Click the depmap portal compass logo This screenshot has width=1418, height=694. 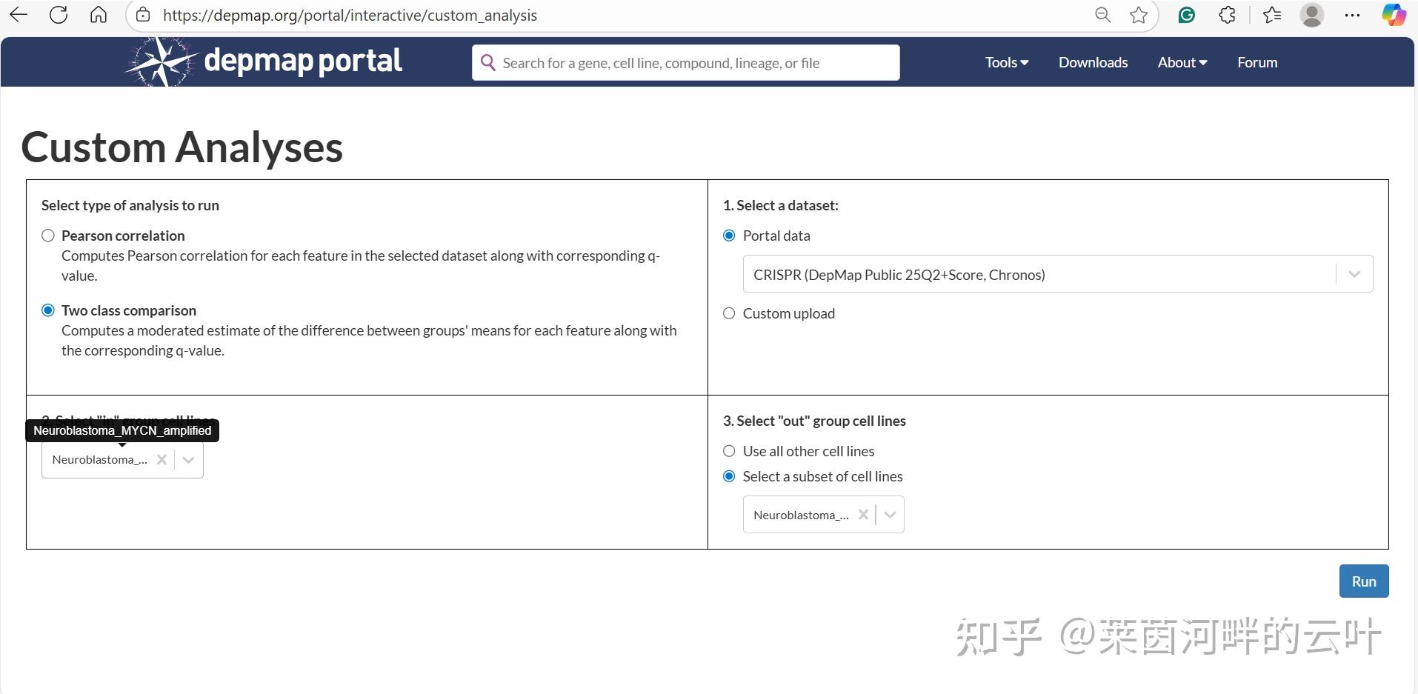pyautogui.click(x=158, y=61)
